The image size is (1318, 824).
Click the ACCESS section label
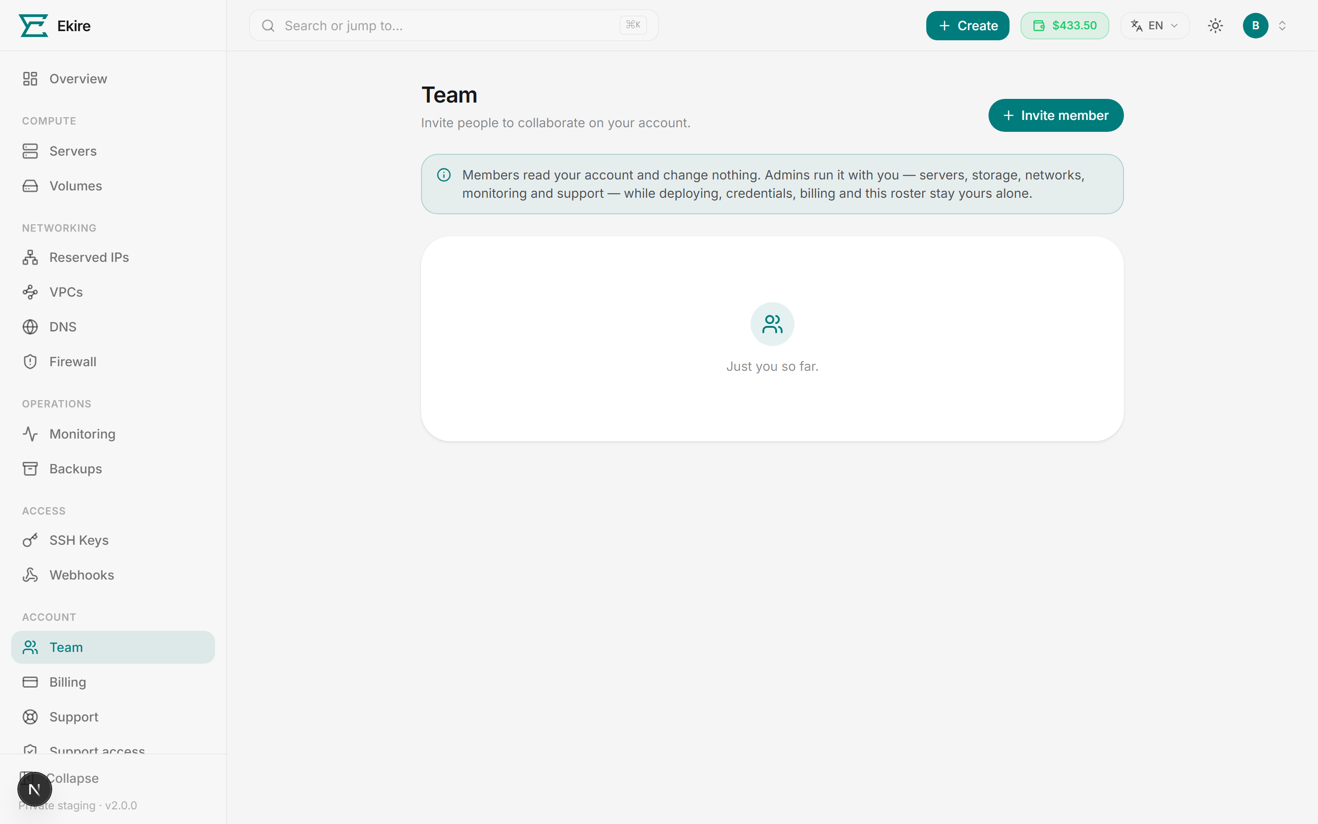point(43,511)
